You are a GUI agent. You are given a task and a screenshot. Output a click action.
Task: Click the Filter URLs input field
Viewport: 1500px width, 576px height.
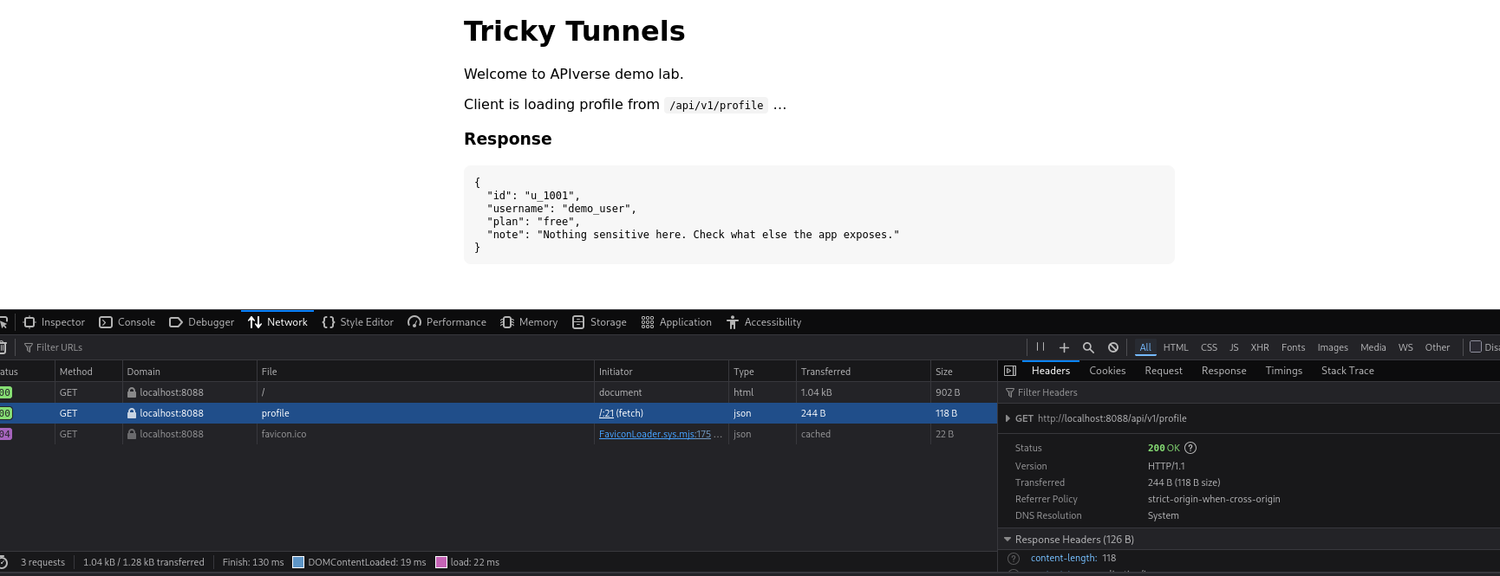[87, 347]
